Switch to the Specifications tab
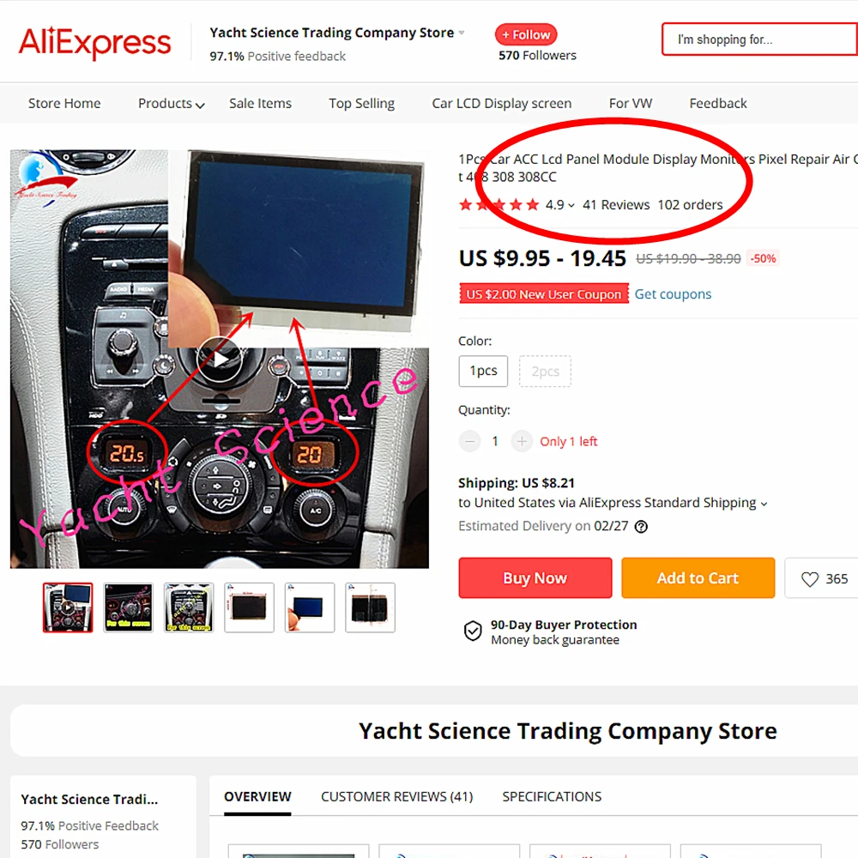The width and height of the screenshot is (858, 858). [x=552, y=797]
